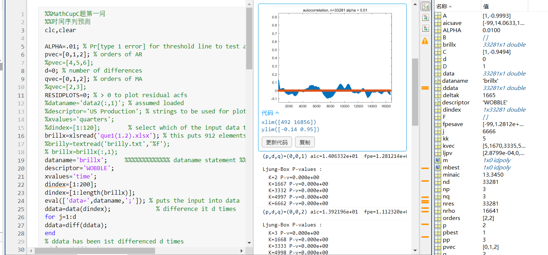Switch to output on right view

click(425, 7)
